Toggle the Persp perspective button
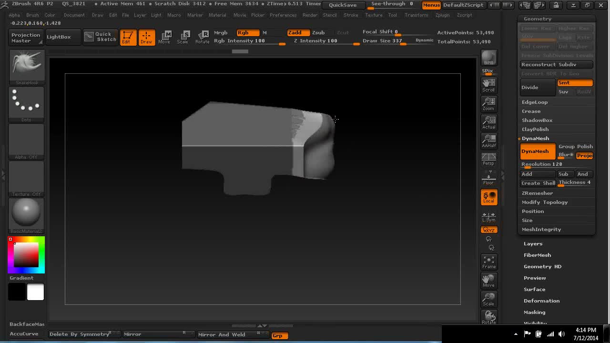610x343 pixels. 489,160
